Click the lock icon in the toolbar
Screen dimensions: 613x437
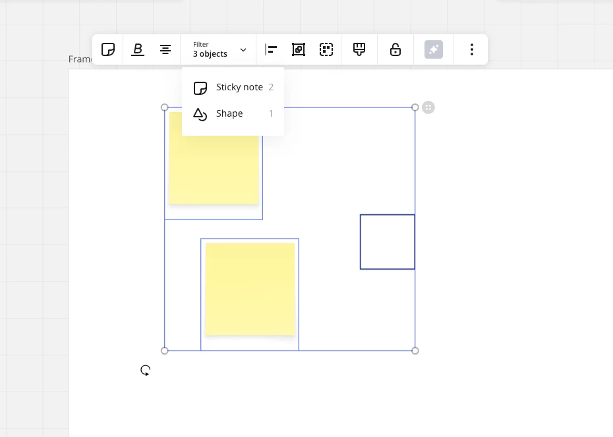point(395,49)
